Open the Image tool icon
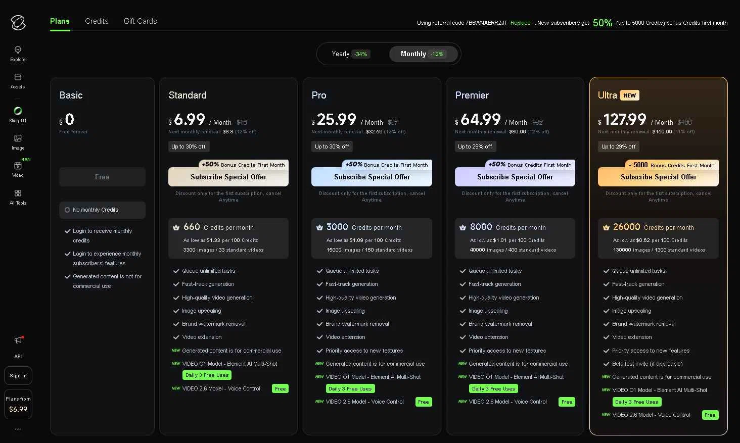 (x=18, y=138)
